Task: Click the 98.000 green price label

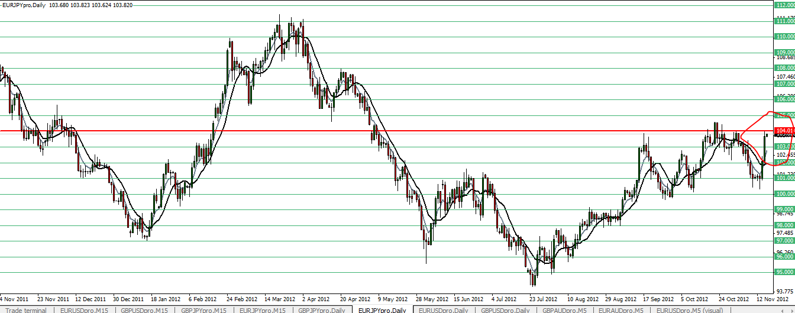Action: [x=784, y=225]
